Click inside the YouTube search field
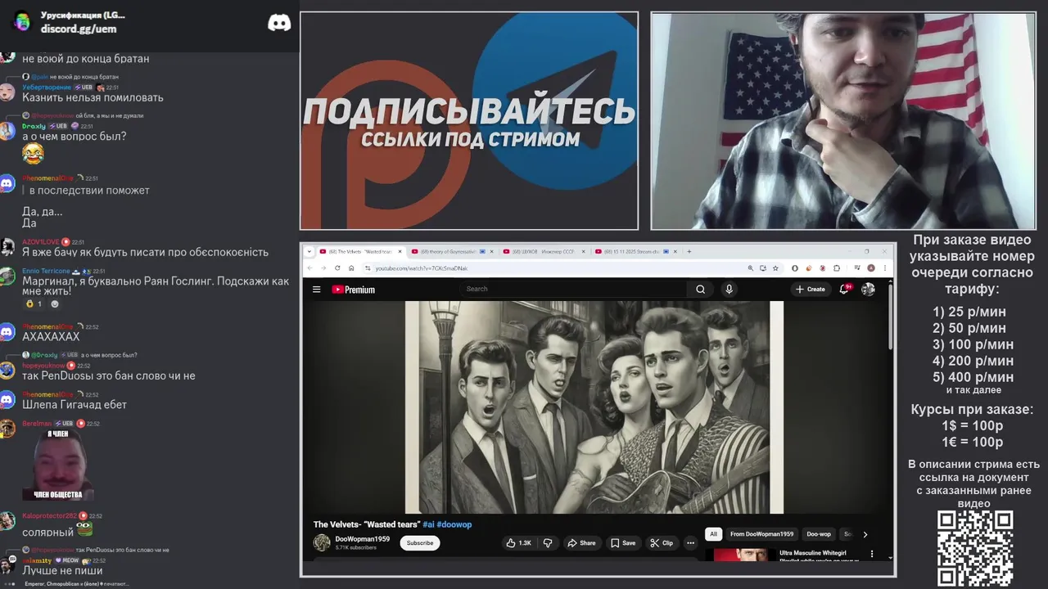This screenshot has width=1048, height=589. coord(573,289)
